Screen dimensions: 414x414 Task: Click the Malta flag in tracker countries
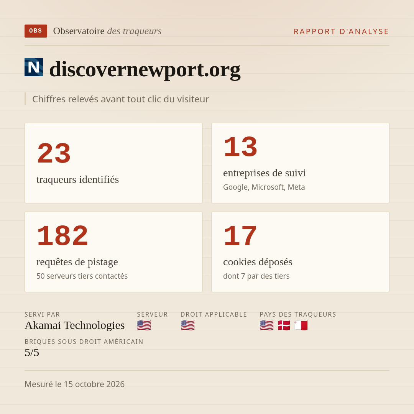301,325
